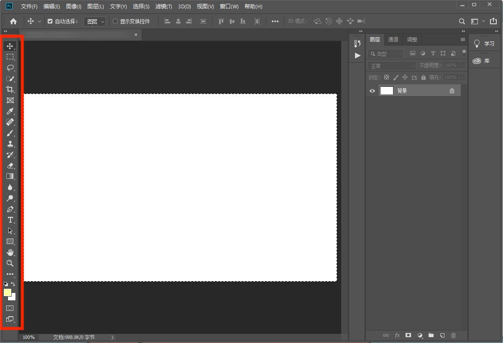Screen dimensions: 503x343
Task: Open the 图层 auto-select dropdown
Action: [95, 21]
